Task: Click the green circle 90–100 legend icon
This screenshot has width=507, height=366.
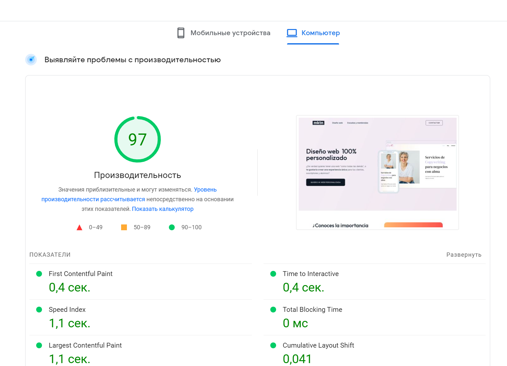Action: click(172, 227)
